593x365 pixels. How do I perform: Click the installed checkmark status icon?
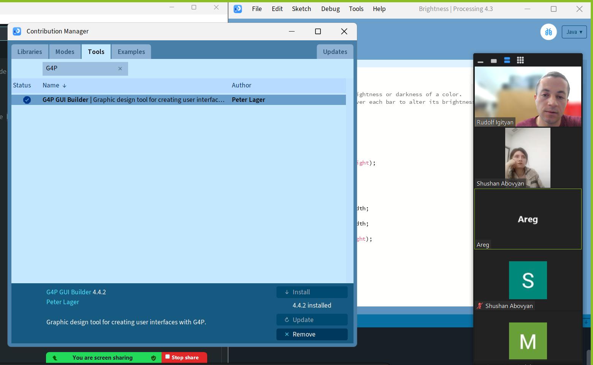click(x=27, y=100)
